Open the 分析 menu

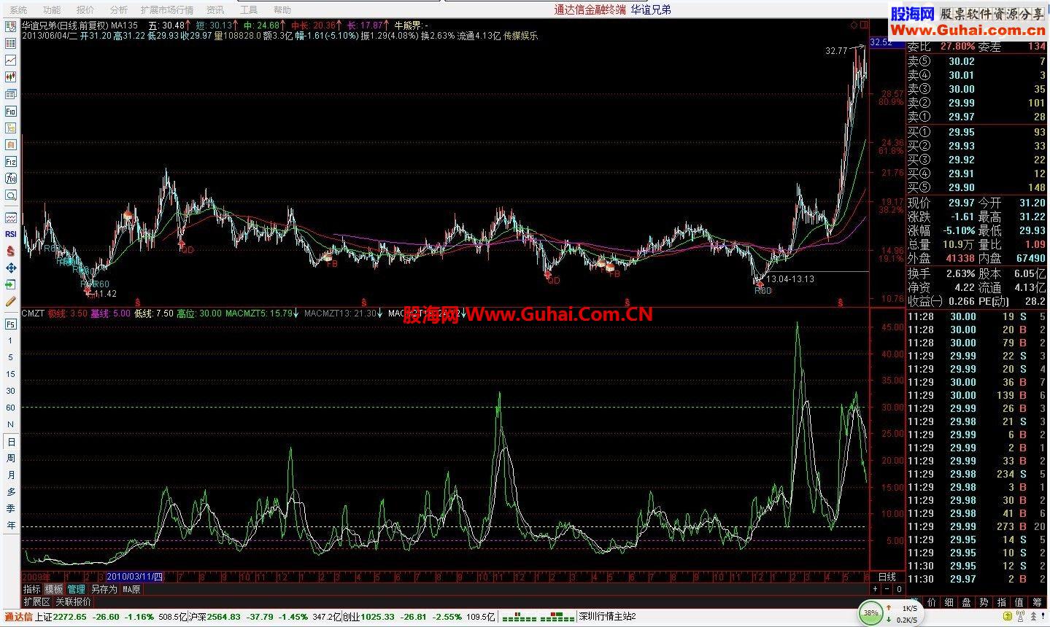(118, 10)
